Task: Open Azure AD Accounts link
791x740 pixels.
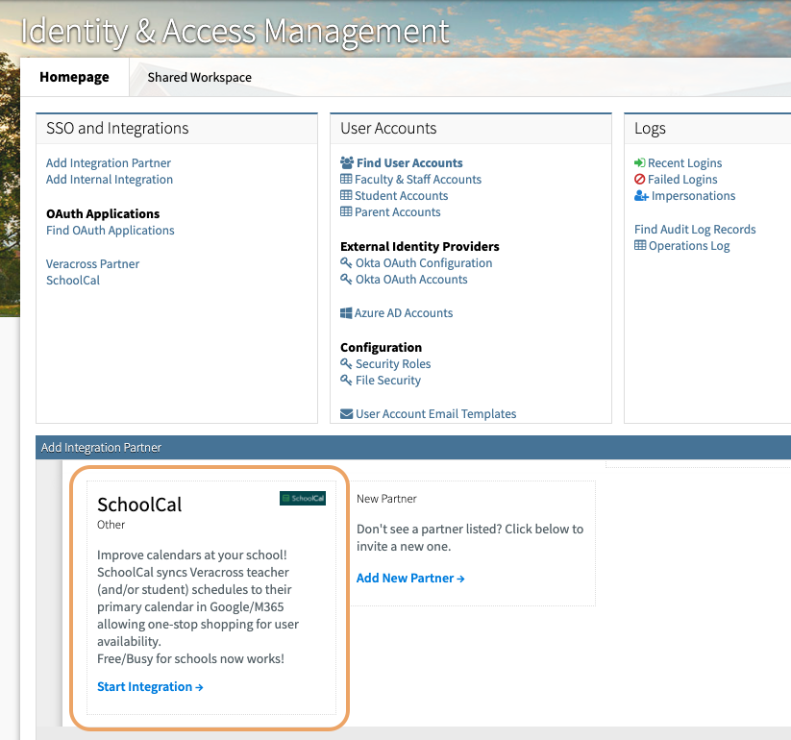Action: click(404, 312)
